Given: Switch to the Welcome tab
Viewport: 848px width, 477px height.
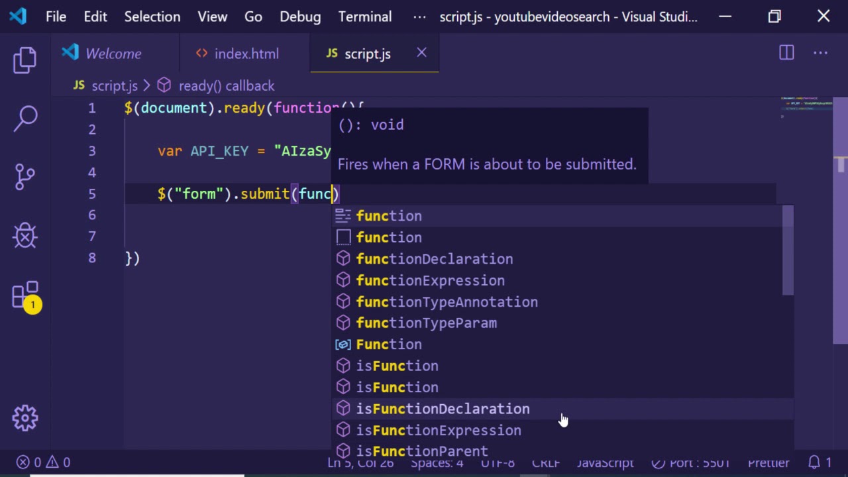Looking at the screenshot, I should pos(113,54).
